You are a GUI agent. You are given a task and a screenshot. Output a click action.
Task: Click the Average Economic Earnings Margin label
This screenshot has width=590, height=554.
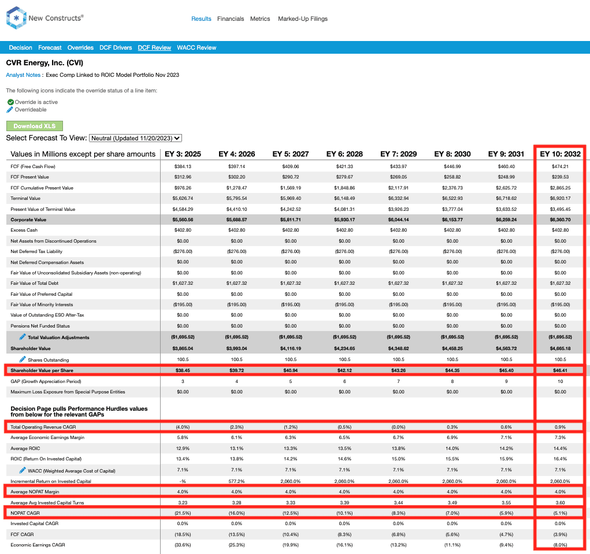tap(47, 437)
